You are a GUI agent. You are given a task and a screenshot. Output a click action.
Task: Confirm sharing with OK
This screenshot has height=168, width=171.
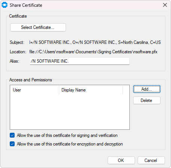[121, 160]
